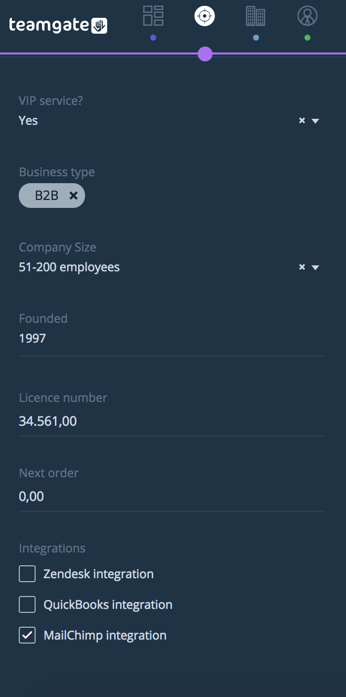The image size is (346, 697).
Task: Open the dashboard grid icon
Action: coord(153,16)
